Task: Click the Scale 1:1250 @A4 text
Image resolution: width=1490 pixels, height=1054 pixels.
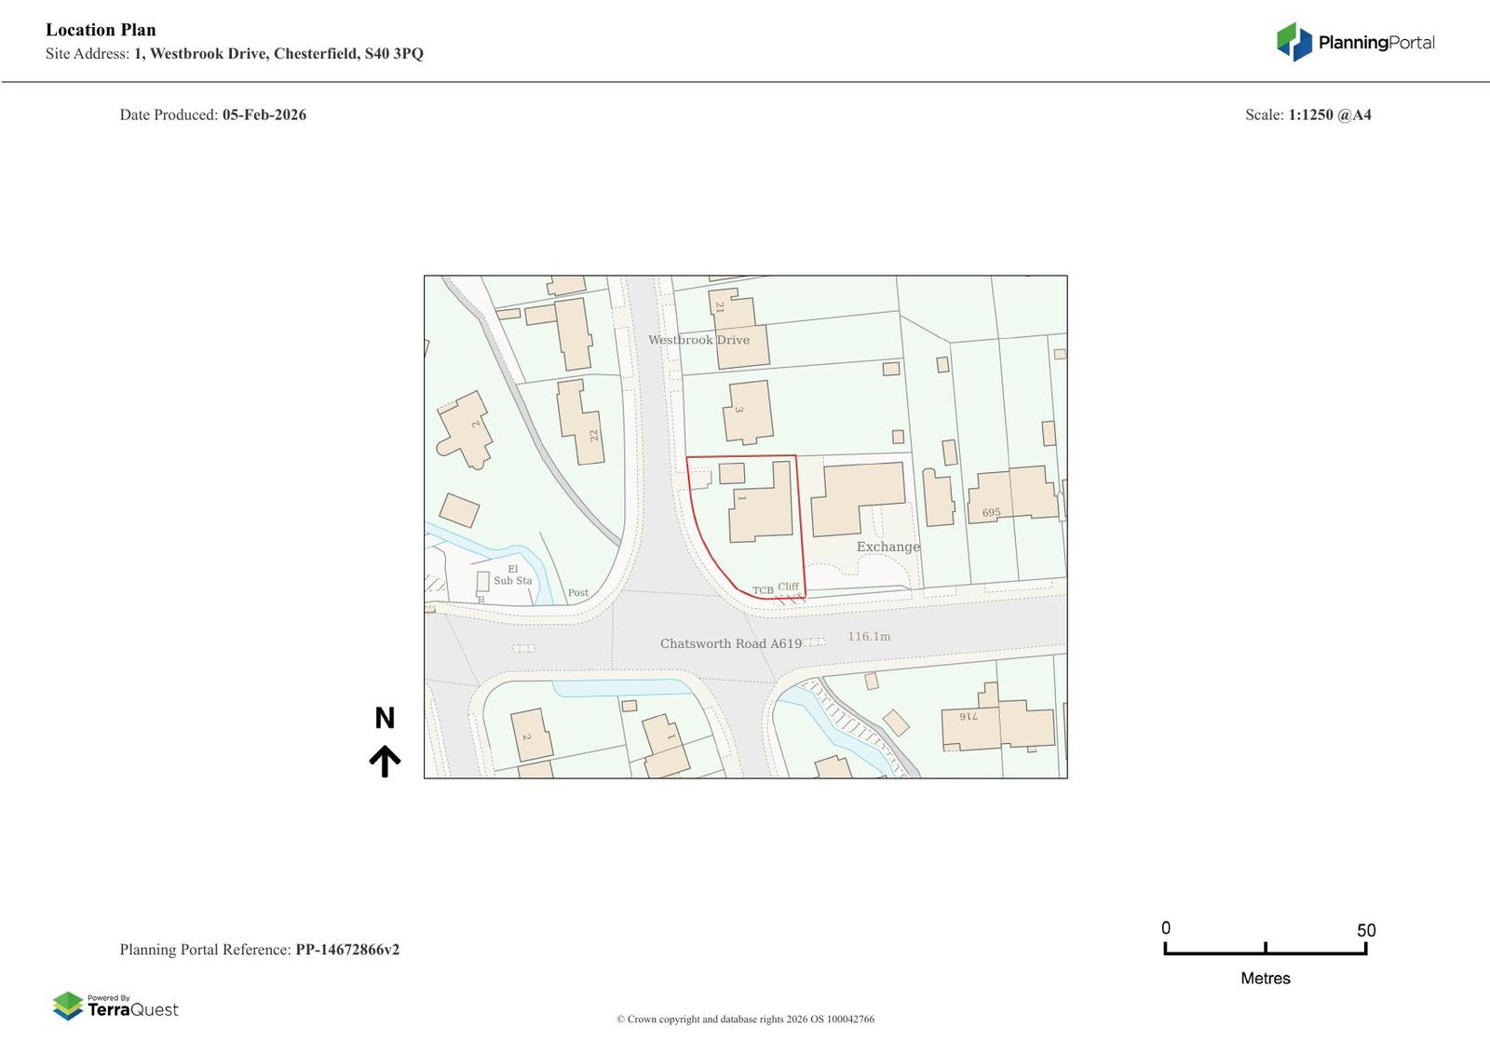Action: coord(1307,115)
